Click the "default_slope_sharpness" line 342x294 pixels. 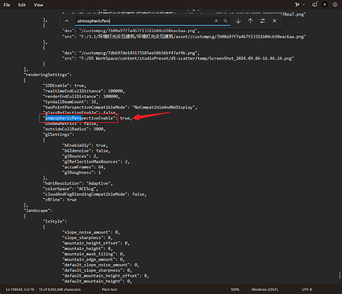tap(97, 270)
